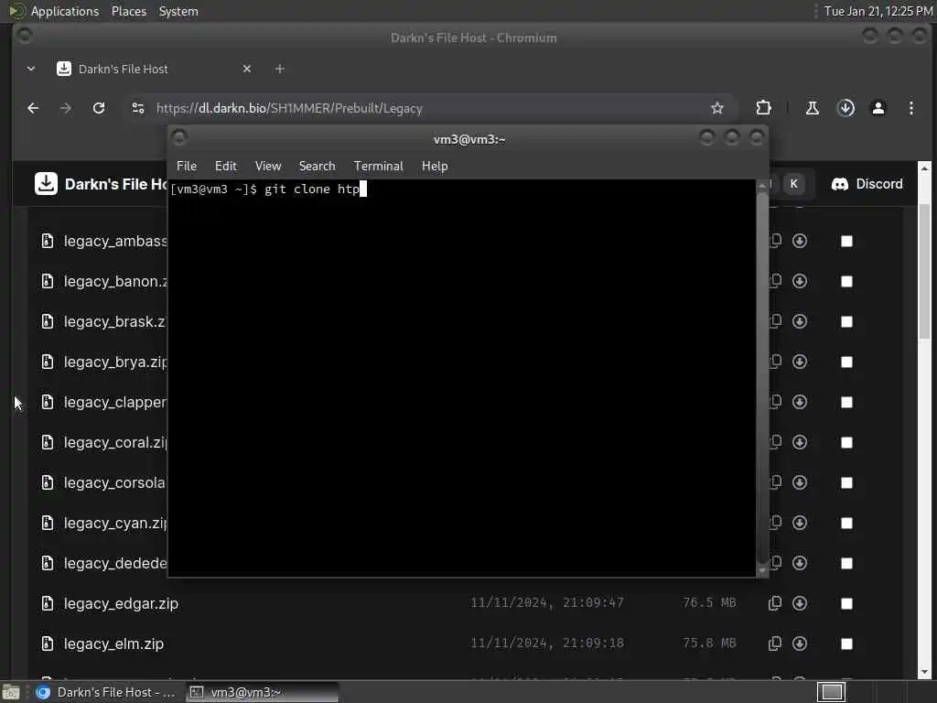The image size is (937, 703).
Task: Download legacy_cyan.zip file
Action: coord(800,523)
